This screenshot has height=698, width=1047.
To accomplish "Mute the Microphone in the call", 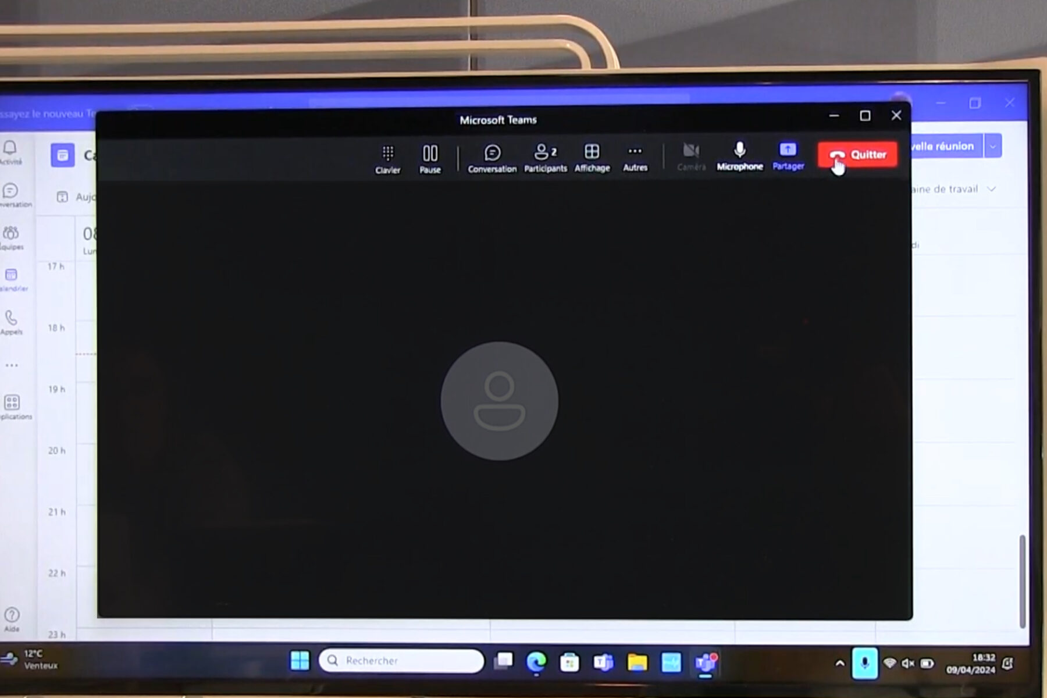I will pyautogui.click(x=739, y=156).
